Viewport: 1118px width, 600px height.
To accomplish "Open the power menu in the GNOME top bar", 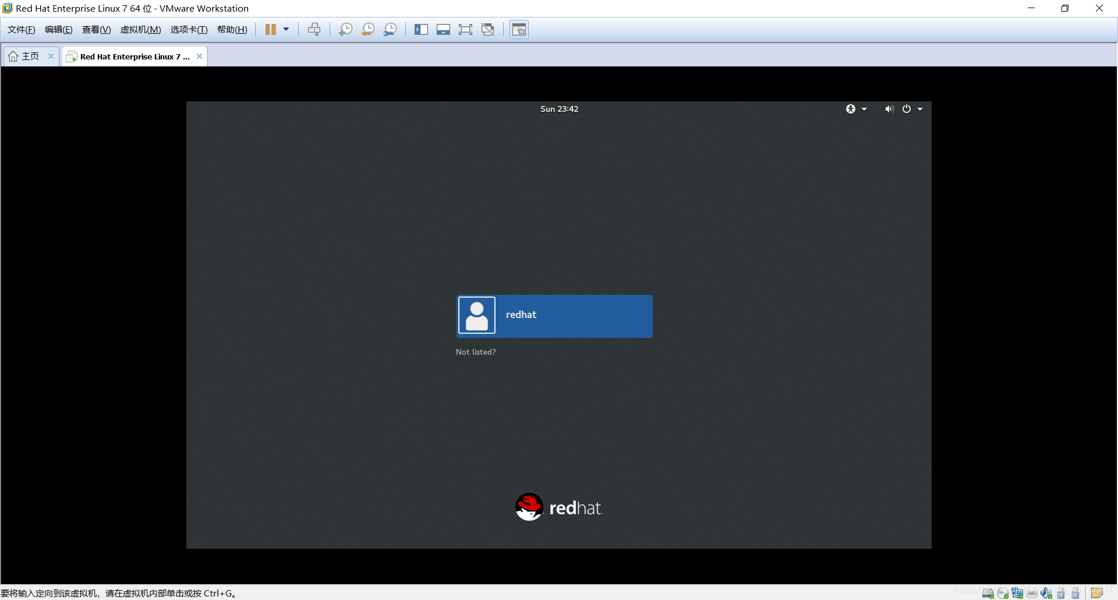I will click(912, 109).
